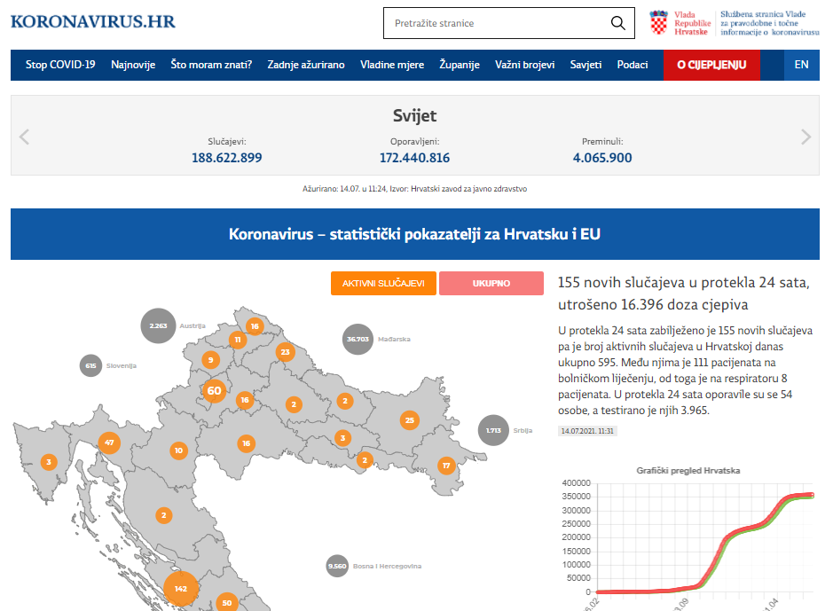Click the Mađarska marker showing 36.703

pyautogui.click(x=358, y=340)
